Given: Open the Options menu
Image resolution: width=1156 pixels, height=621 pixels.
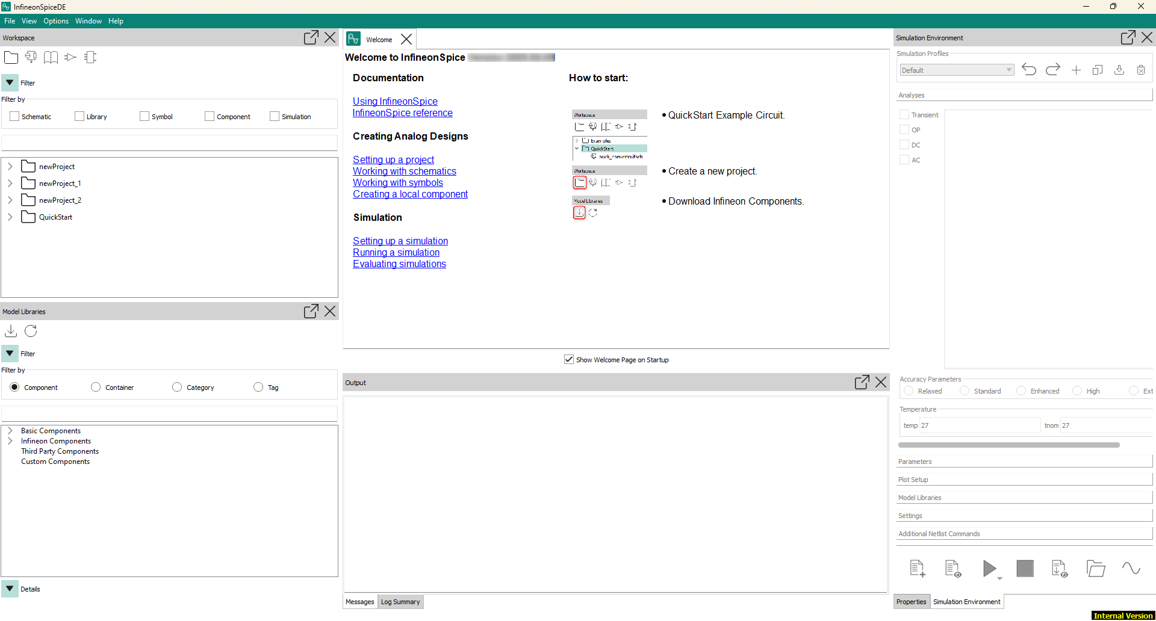Looking at the screenshot, I should pos(55,21).
